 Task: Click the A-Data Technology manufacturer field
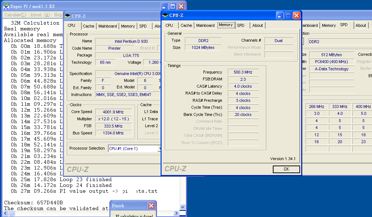(331, 69)
